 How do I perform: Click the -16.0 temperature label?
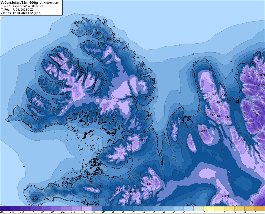click(262, 75)
